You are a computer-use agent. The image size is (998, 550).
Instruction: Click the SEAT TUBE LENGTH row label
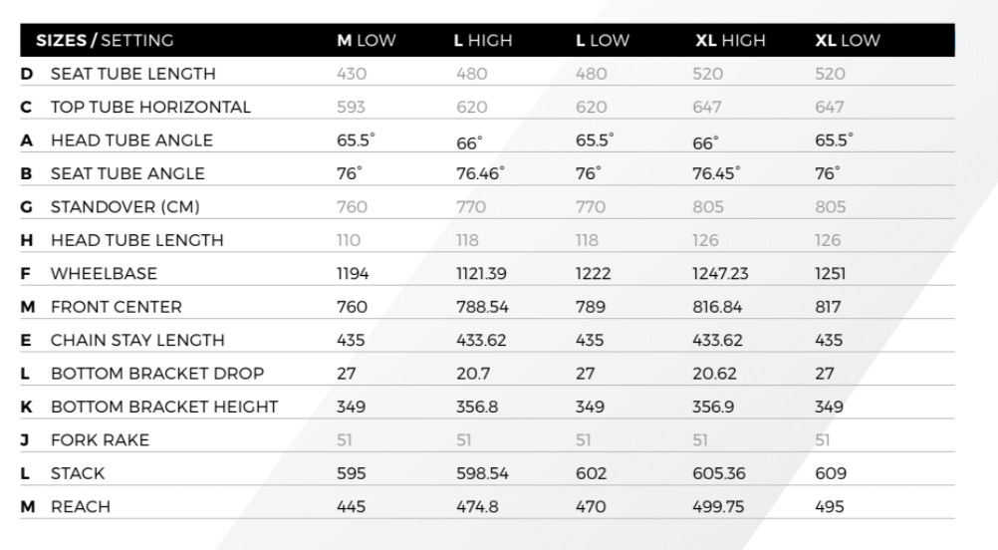tap(132, 74)
